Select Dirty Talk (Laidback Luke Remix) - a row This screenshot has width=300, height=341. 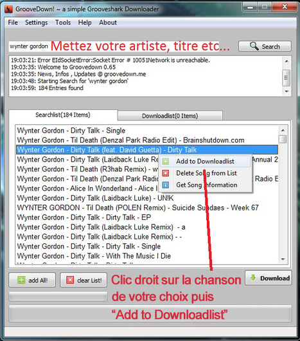[x=147, y=227]
